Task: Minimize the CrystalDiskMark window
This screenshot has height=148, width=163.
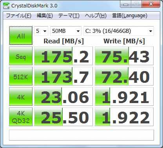Action: coord(126,4)
